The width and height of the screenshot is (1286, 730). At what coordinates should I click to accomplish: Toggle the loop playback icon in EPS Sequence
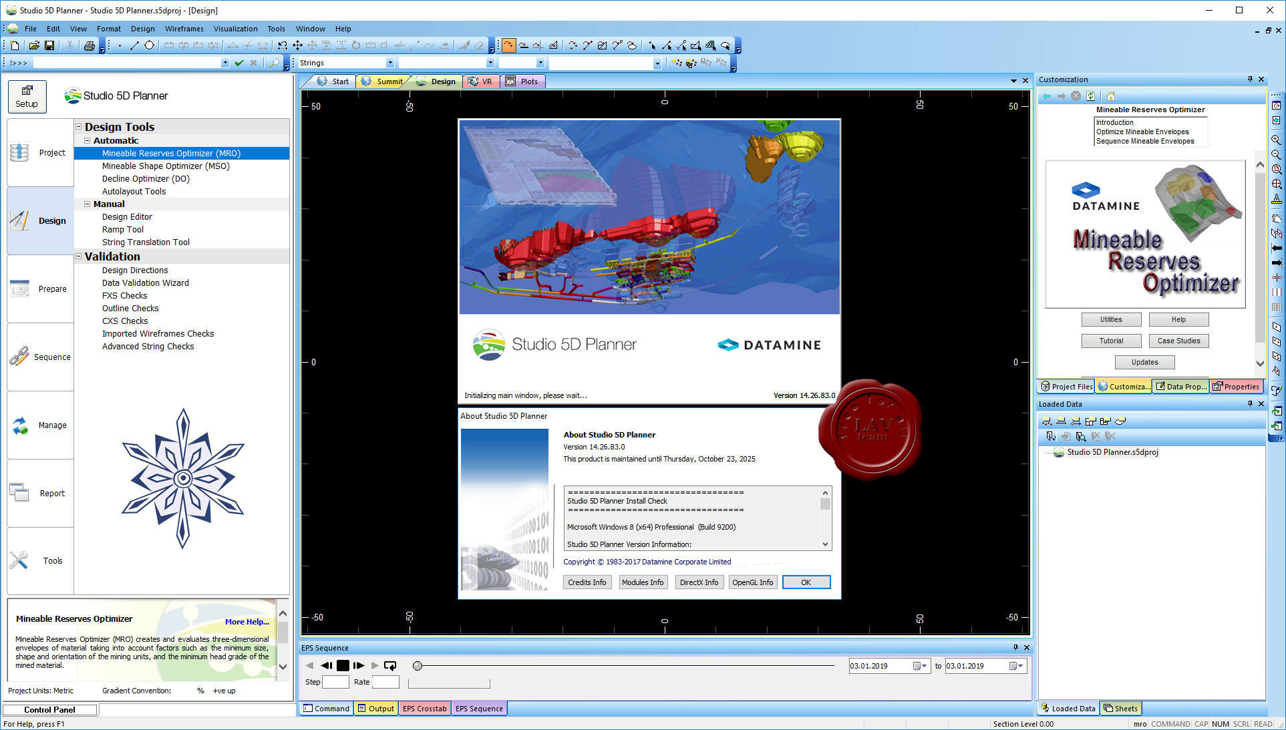[390, 666]
